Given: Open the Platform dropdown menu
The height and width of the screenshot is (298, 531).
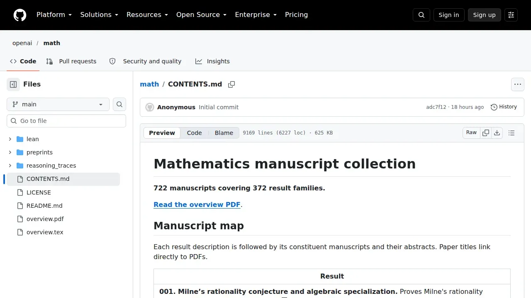Looking at the screenshot, I should (54, 15).
